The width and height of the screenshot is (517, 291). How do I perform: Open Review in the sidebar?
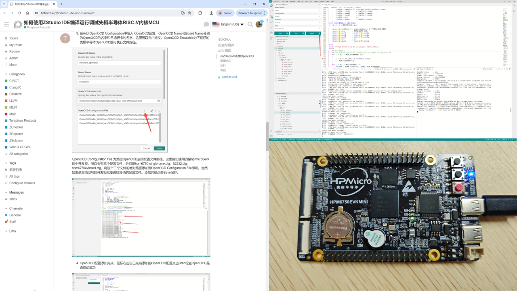point(15,51)
